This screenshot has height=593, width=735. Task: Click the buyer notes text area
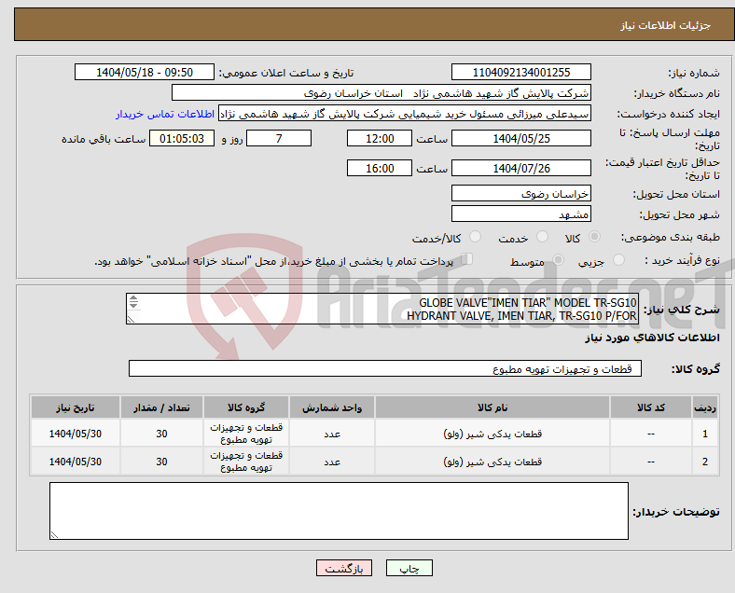pyautogui.click(x=339, y=511)
